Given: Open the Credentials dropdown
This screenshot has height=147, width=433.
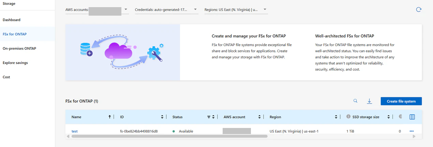Looking at the screenshot, I should pyautogui.click(x=166, y=10).
